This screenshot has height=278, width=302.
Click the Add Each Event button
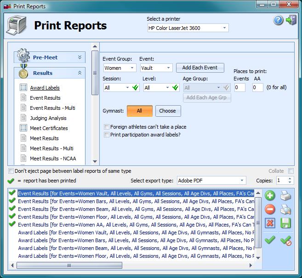[200, 68]
